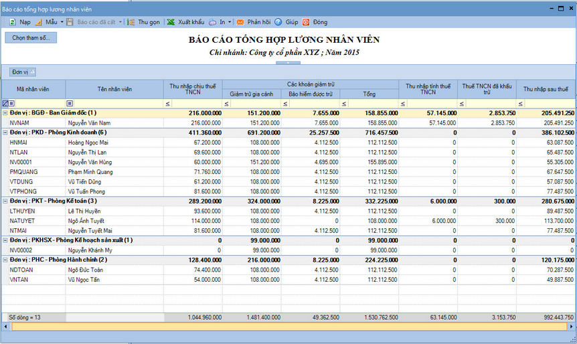Viewport: 577px width, 344px height.
Task: Select the Vũ Ngọc Tấn name cell
Action: click(x=114, y=280)
